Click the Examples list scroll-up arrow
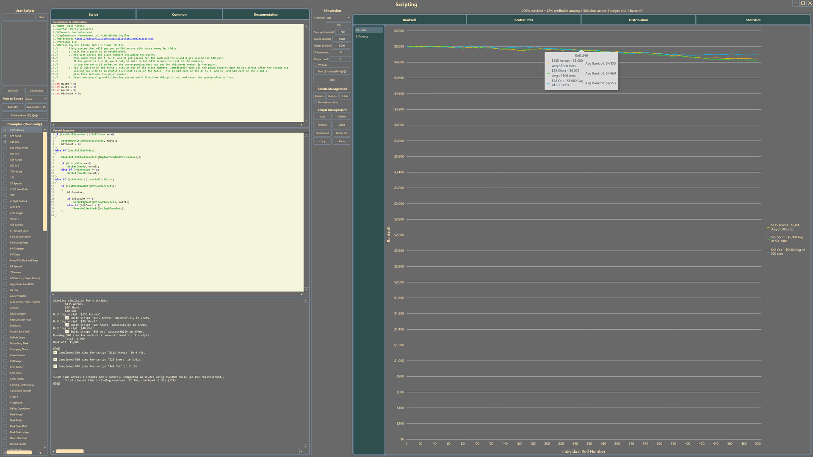 45,129
